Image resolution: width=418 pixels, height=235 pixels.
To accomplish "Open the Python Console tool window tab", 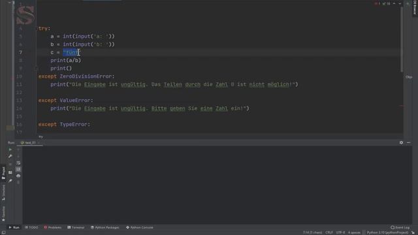I will (x=140, y=228).
